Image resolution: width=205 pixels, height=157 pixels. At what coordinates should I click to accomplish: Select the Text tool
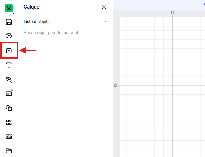point(9,65)
